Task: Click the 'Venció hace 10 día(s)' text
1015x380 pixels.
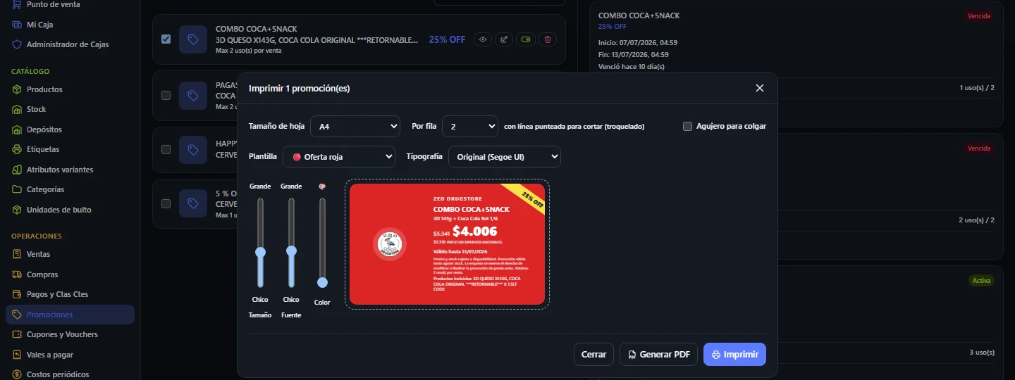Action: [x=632, y=67]
